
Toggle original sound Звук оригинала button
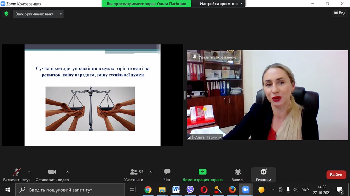[x=35, y=14]
